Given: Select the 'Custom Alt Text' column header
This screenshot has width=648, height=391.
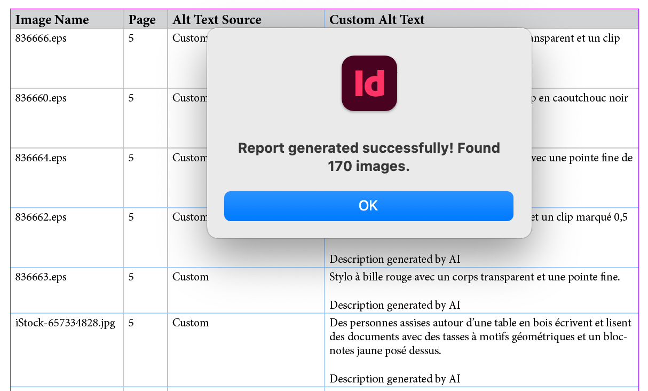Looking at the screenshot, I should (x=481, y=20).
